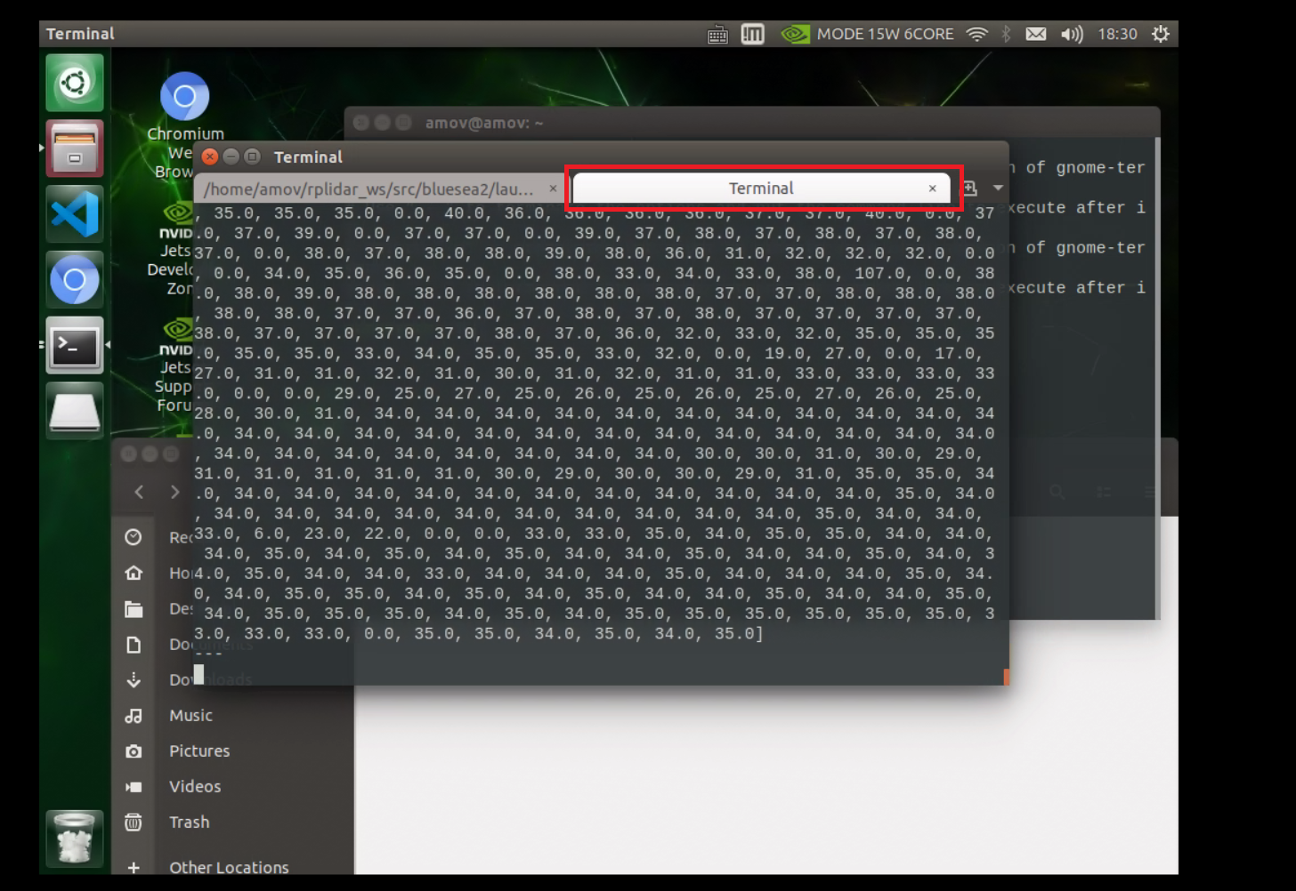The height and width of the screenshot is (891, 1296).
Task: Close the active Terminal tab
Action: coord(932,189)
